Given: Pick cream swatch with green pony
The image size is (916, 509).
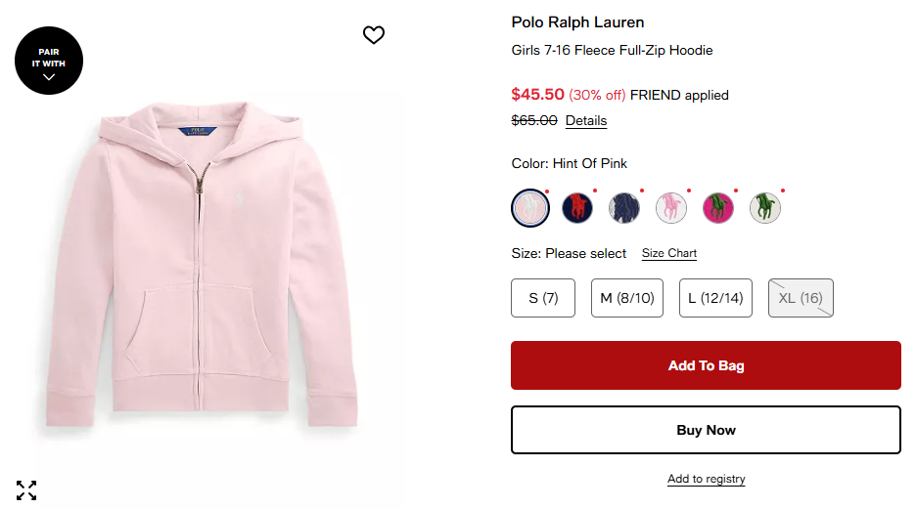Looking at the screenshot, I should coord(765,207).
